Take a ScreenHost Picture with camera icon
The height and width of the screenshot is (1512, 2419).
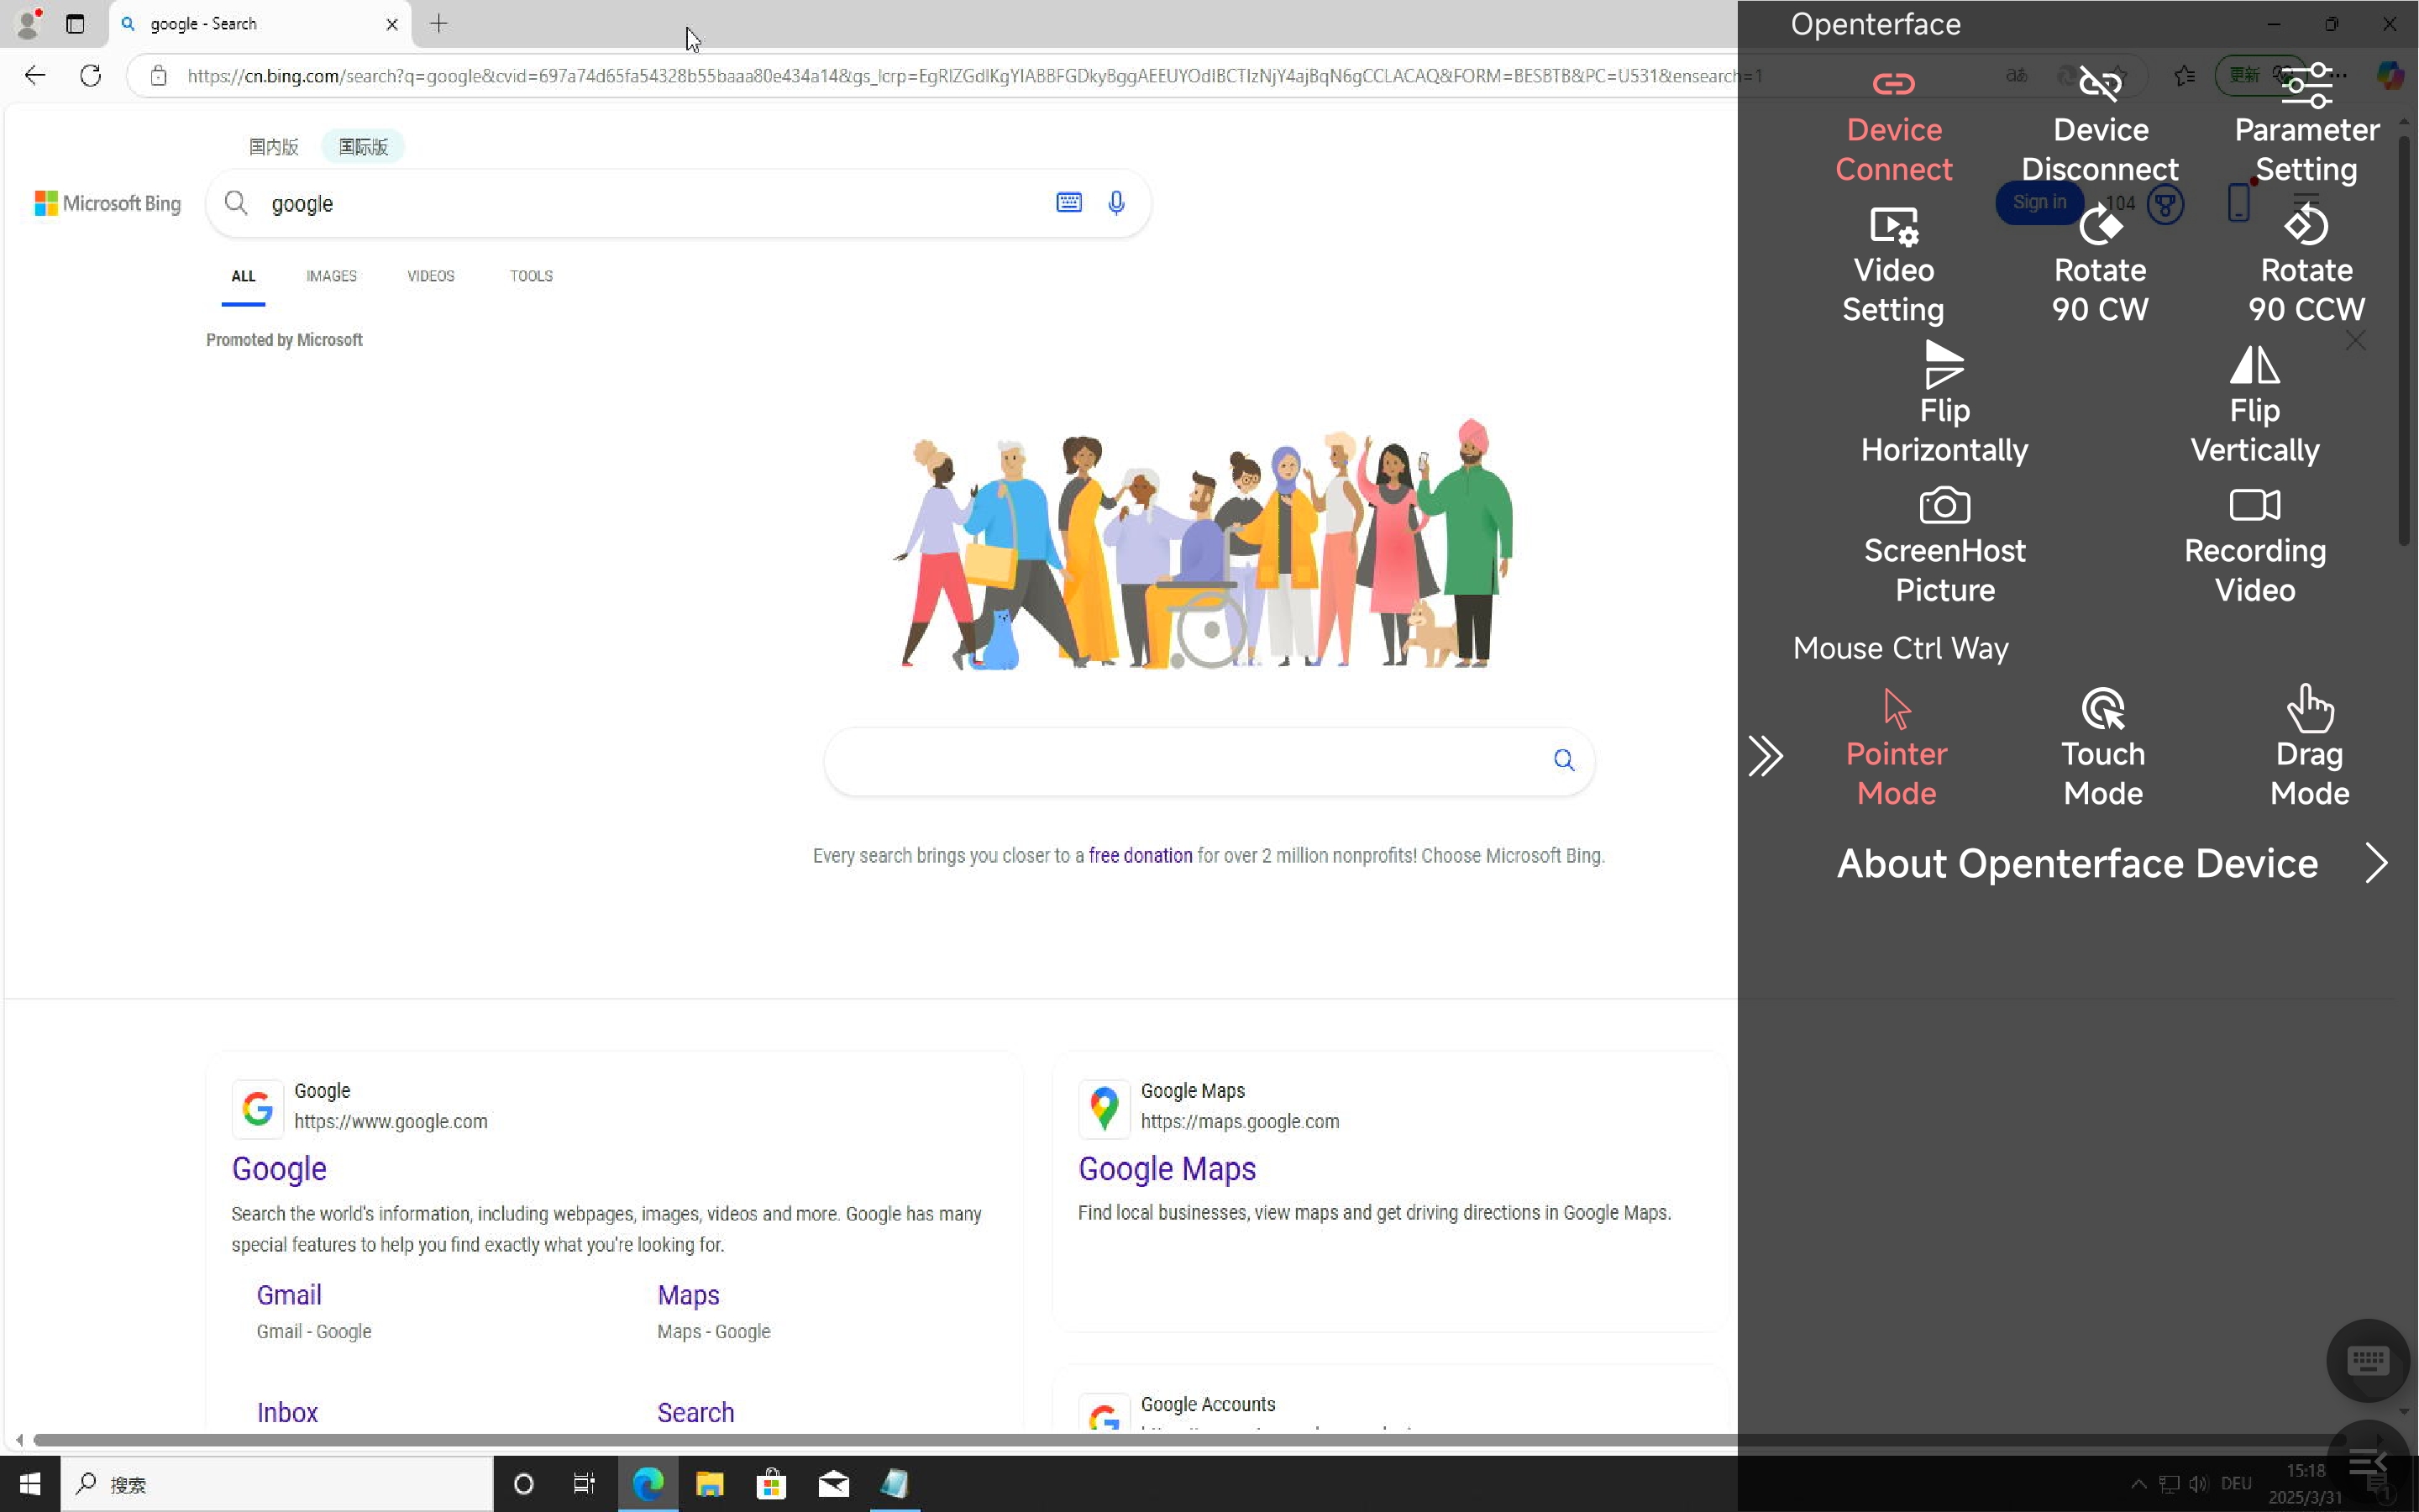click(x=1944, y=506)
